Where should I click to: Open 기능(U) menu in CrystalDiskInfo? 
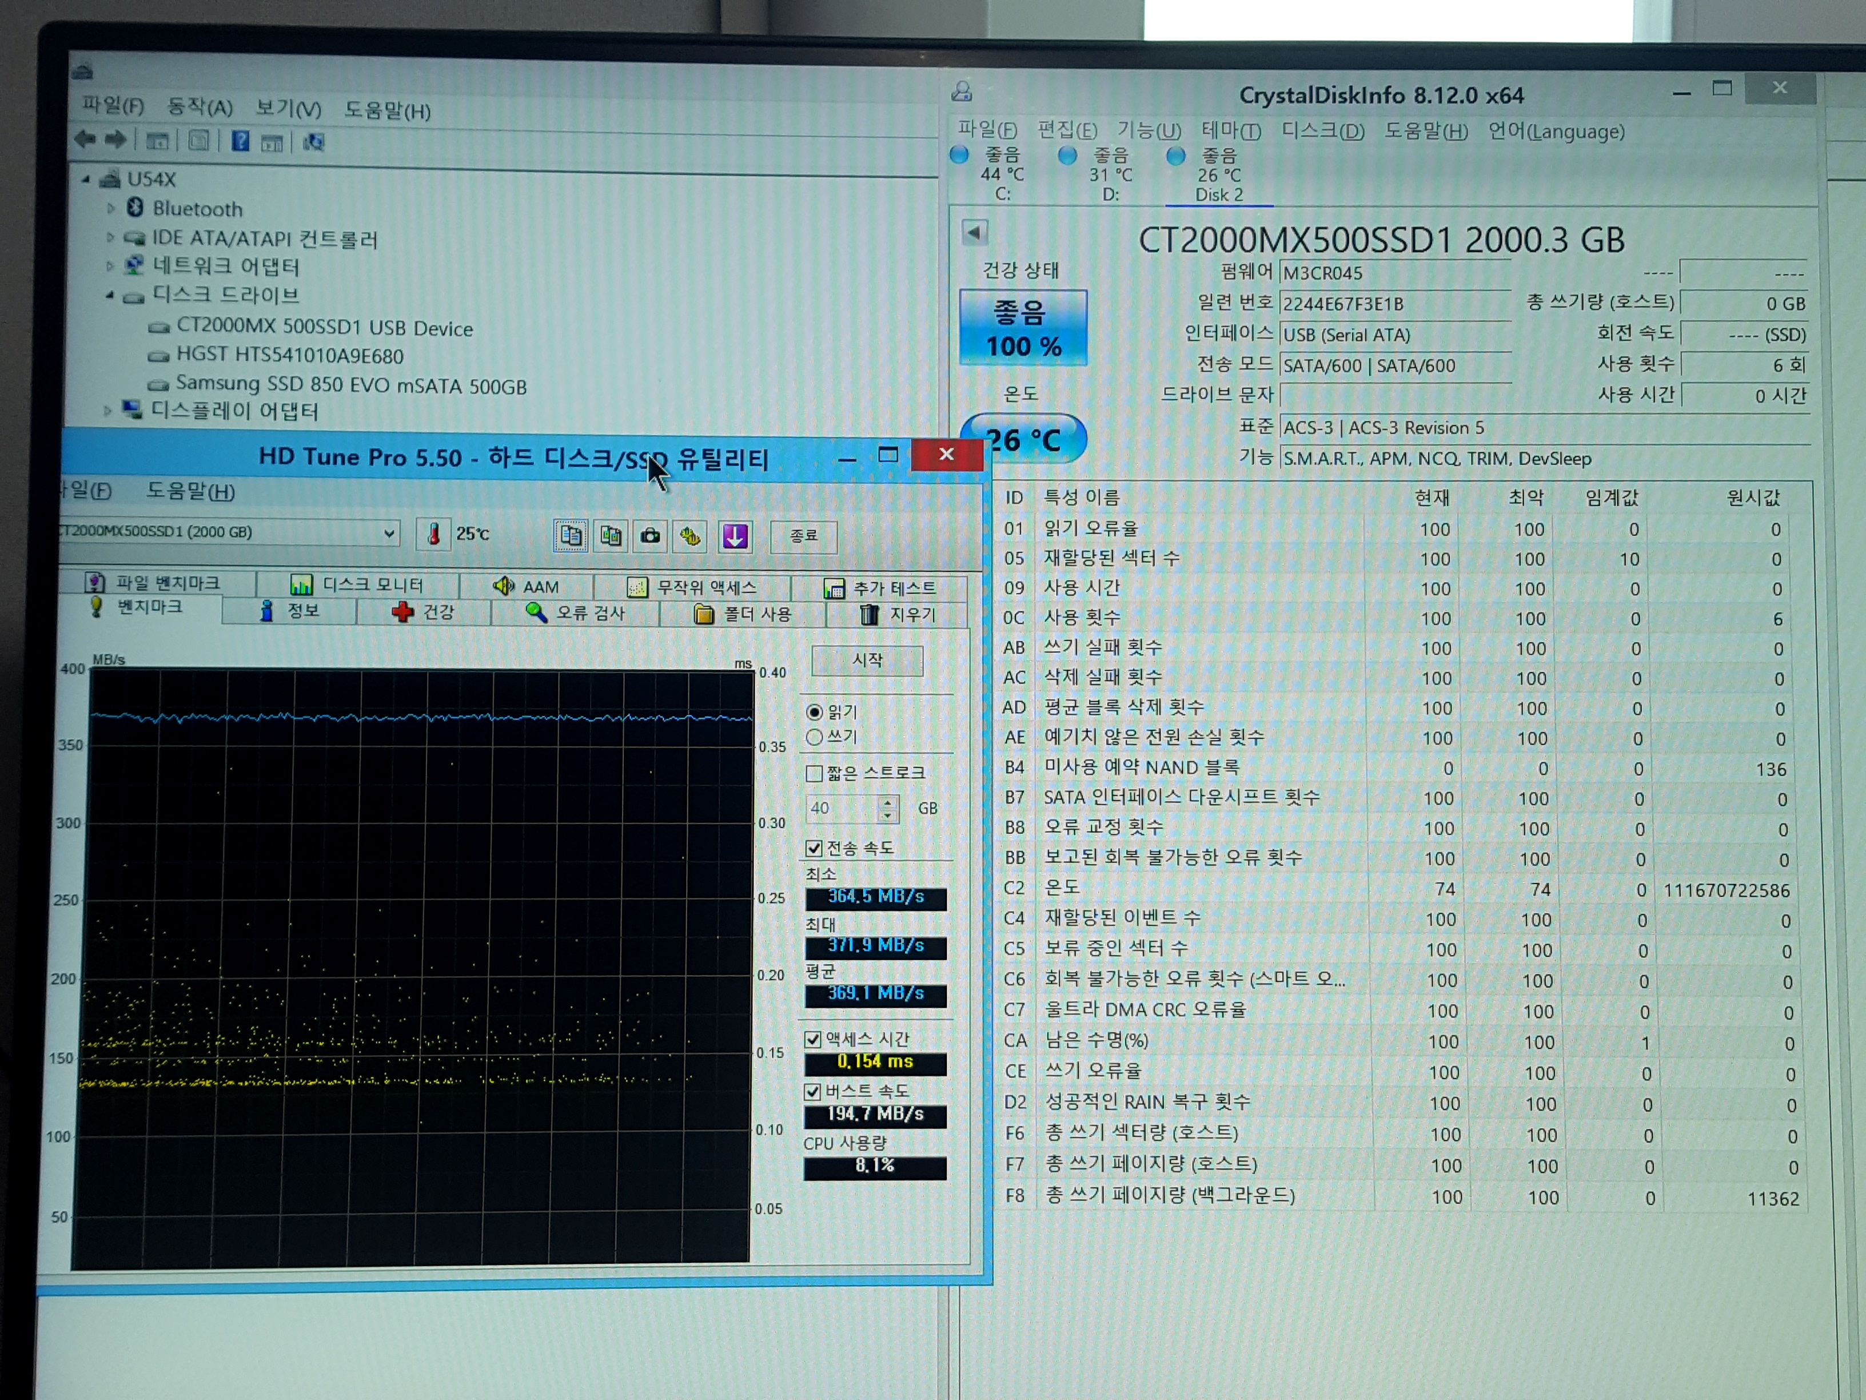click(x=1149, y=131)
